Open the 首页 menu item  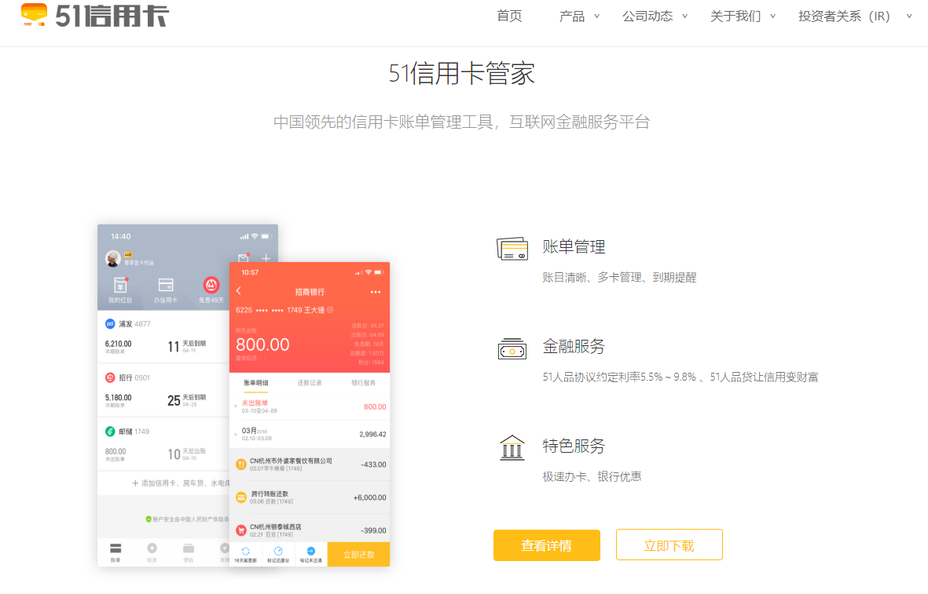pyautogui.click(x=509, y=16)
